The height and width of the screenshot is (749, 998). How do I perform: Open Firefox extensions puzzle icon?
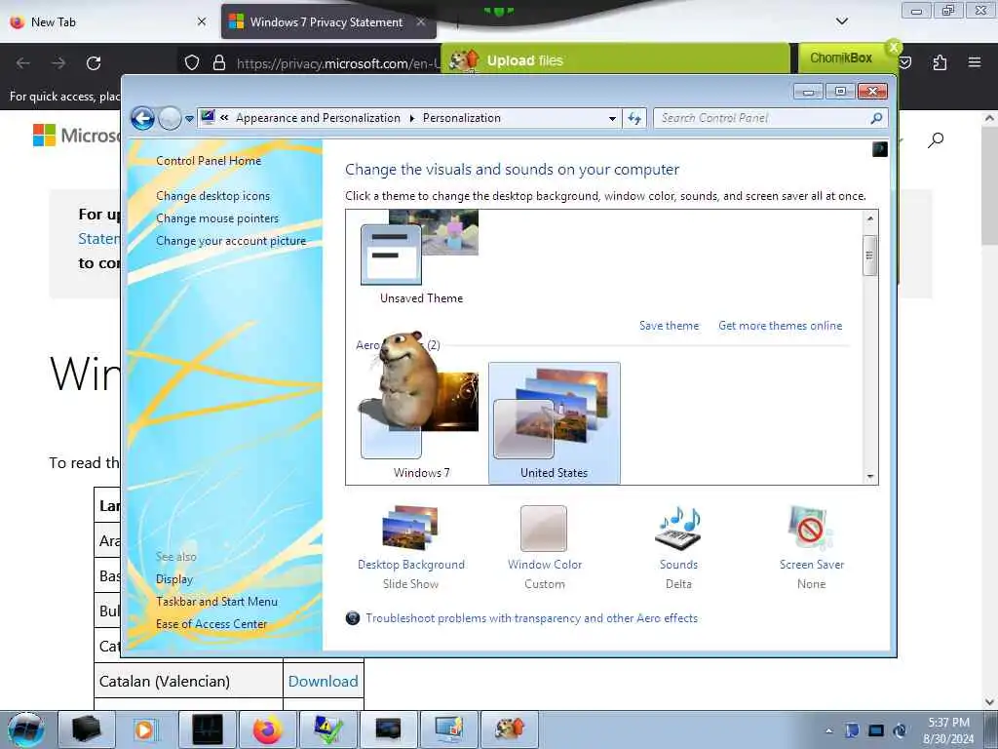(940, 62)
